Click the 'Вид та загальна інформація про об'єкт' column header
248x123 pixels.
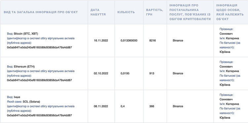[x=41, y=12]
